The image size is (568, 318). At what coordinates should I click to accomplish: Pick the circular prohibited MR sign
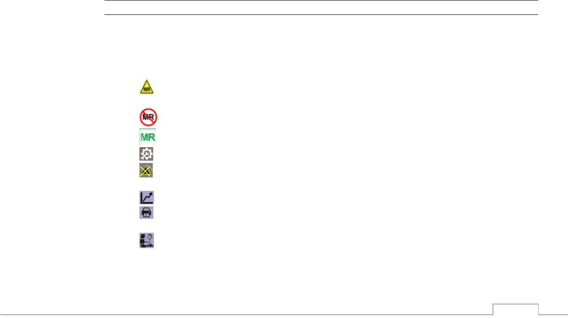point(147,116)
